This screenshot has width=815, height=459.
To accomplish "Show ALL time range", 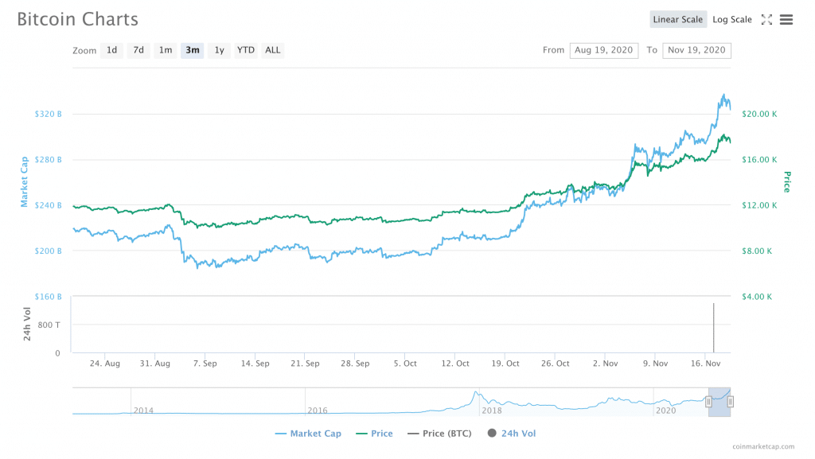I will [273, 50].
